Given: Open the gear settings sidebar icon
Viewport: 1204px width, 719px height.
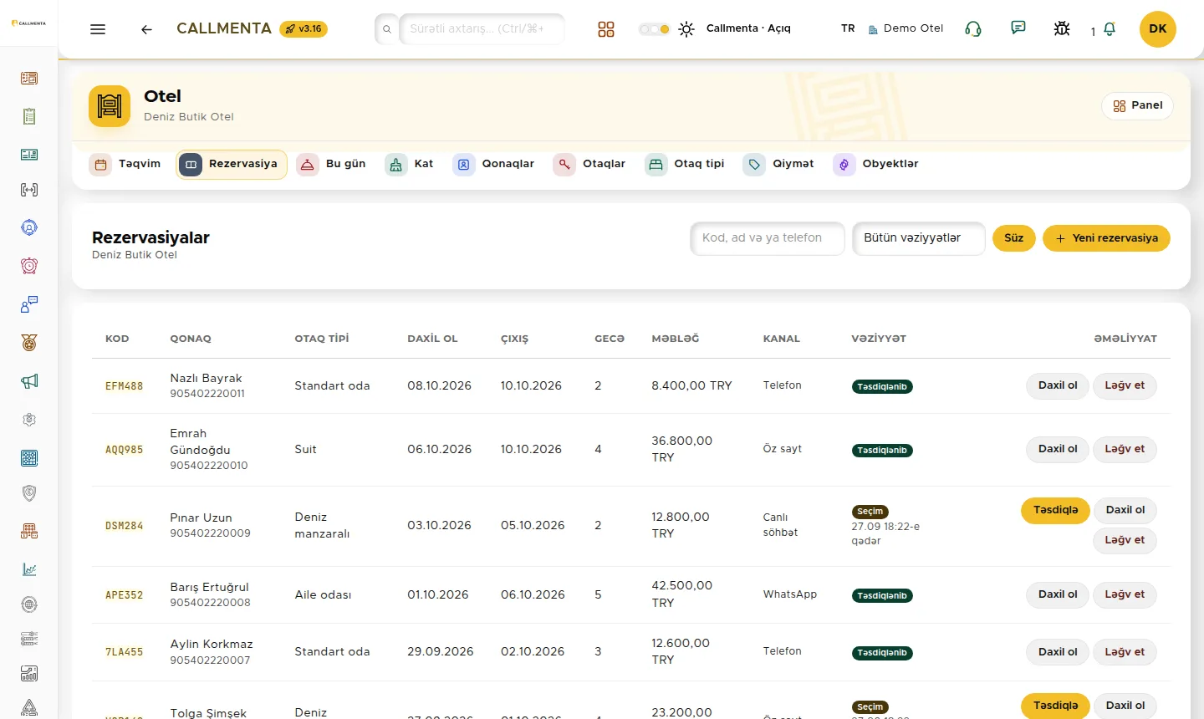Looking at the screenshot, I should [29, 420].
